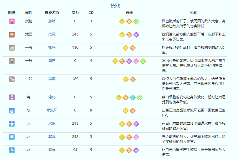
Task: Click the purple 溶化 poison skill icon
Action: [12, 97]
